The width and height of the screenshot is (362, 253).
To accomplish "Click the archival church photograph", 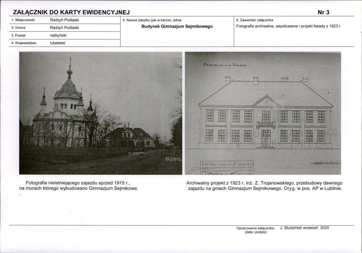I will [x=100, y=113].
